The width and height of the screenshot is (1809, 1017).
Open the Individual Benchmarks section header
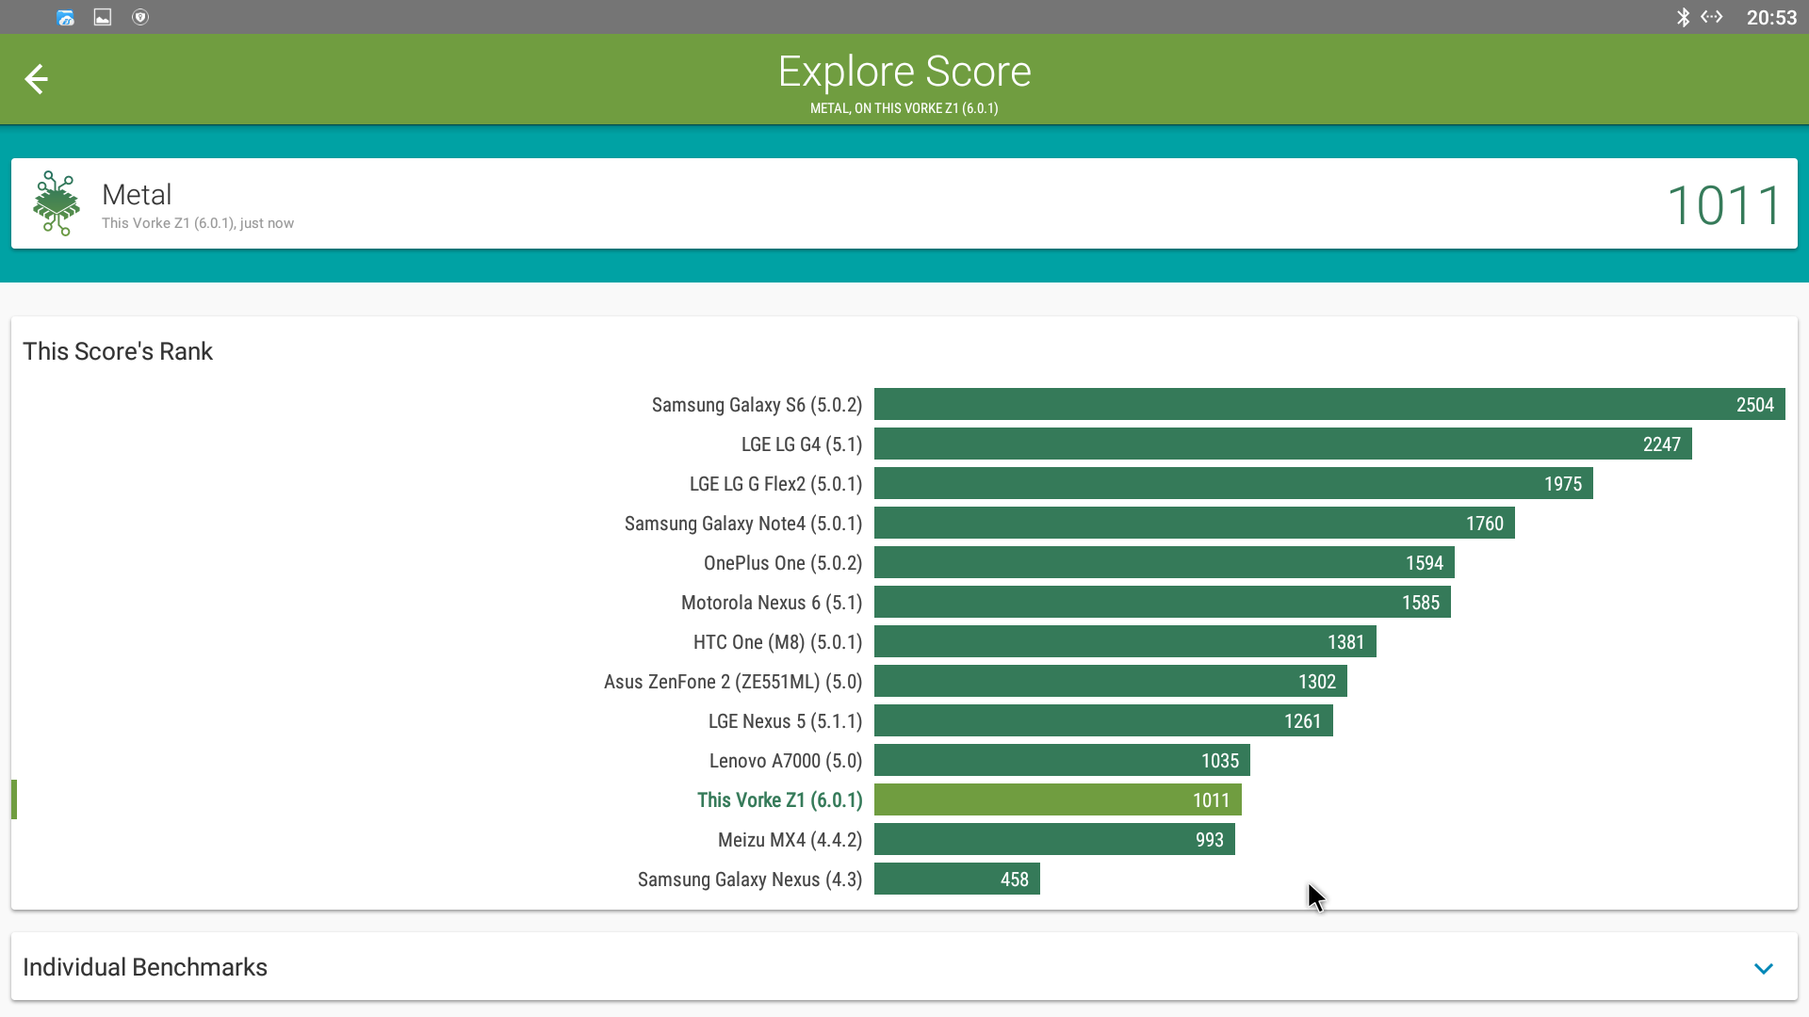click(145, 967)
